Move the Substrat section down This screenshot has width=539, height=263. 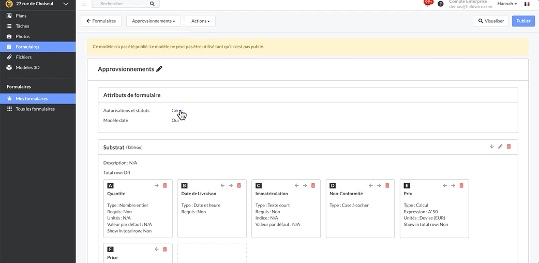click(491, 147)
